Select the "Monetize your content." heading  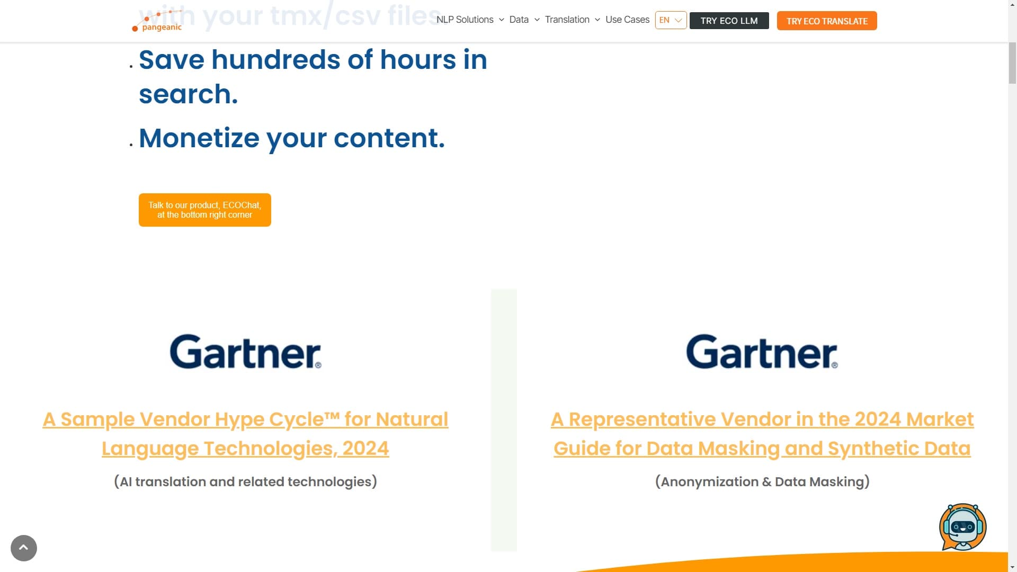[292, 138]
